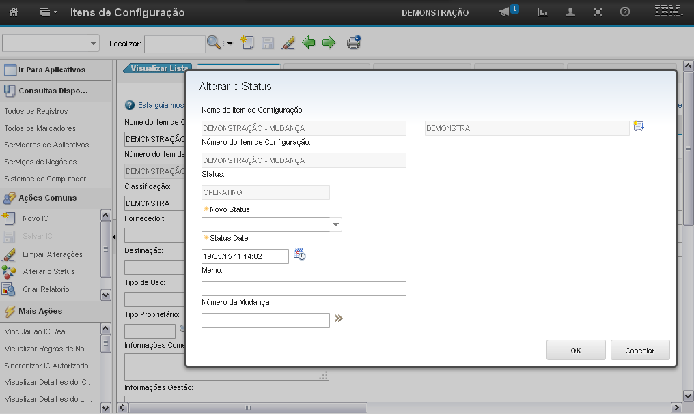Click the Home icon in the top bar
This screenshot has width=694, height=414.
click(14, 12)
